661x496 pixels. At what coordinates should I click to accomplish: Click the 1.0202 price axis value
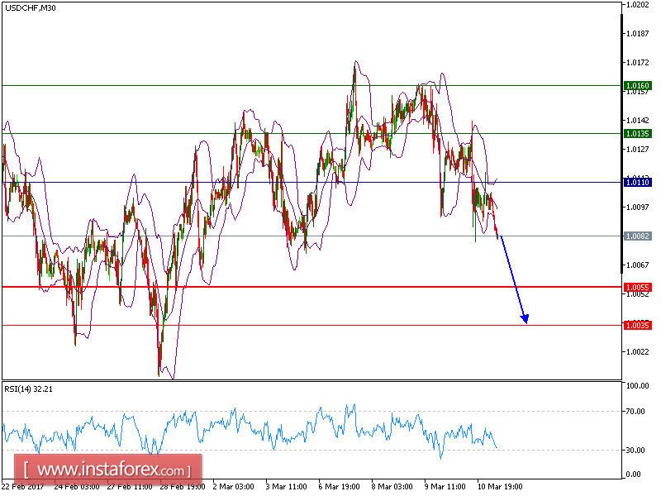637,5
